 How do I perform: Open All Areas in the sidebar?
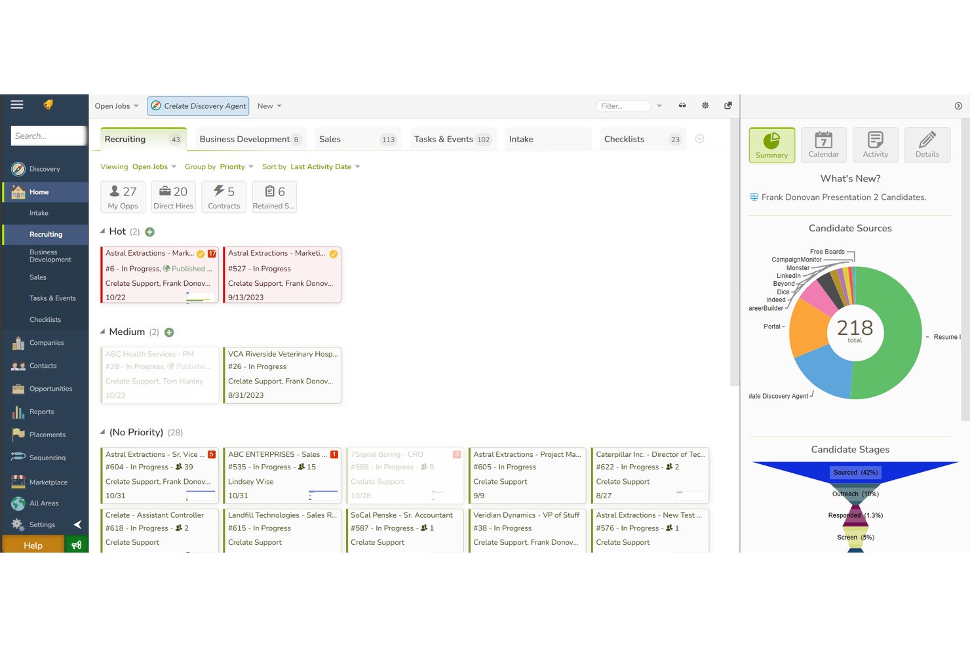45,503
